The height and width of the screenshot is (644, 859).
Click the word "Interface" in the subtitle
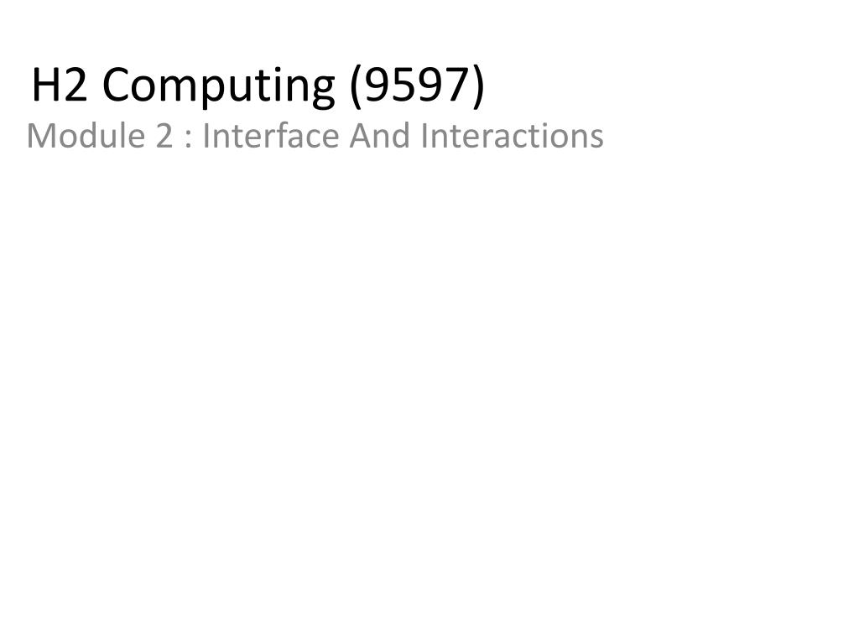[x=271, y=136]
